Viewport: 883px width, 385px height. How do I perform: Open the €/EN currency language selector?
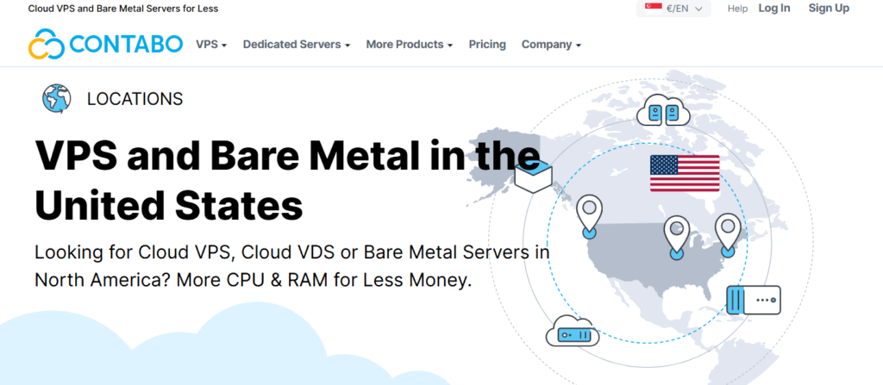point(675,9)
